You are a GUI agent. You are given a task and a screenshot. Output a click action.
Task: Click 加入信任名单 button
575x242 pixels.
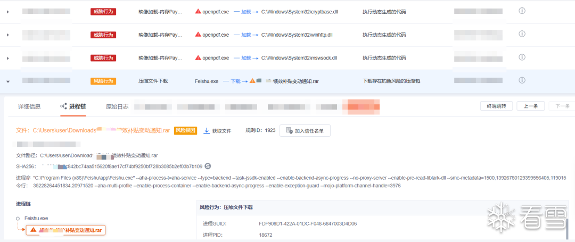[305, 131]
